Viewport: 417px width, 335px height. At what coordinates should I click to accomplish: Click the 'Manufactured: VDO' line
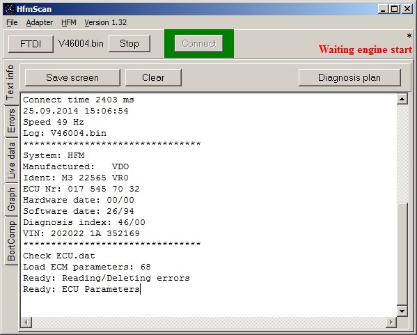pos(76,167)
